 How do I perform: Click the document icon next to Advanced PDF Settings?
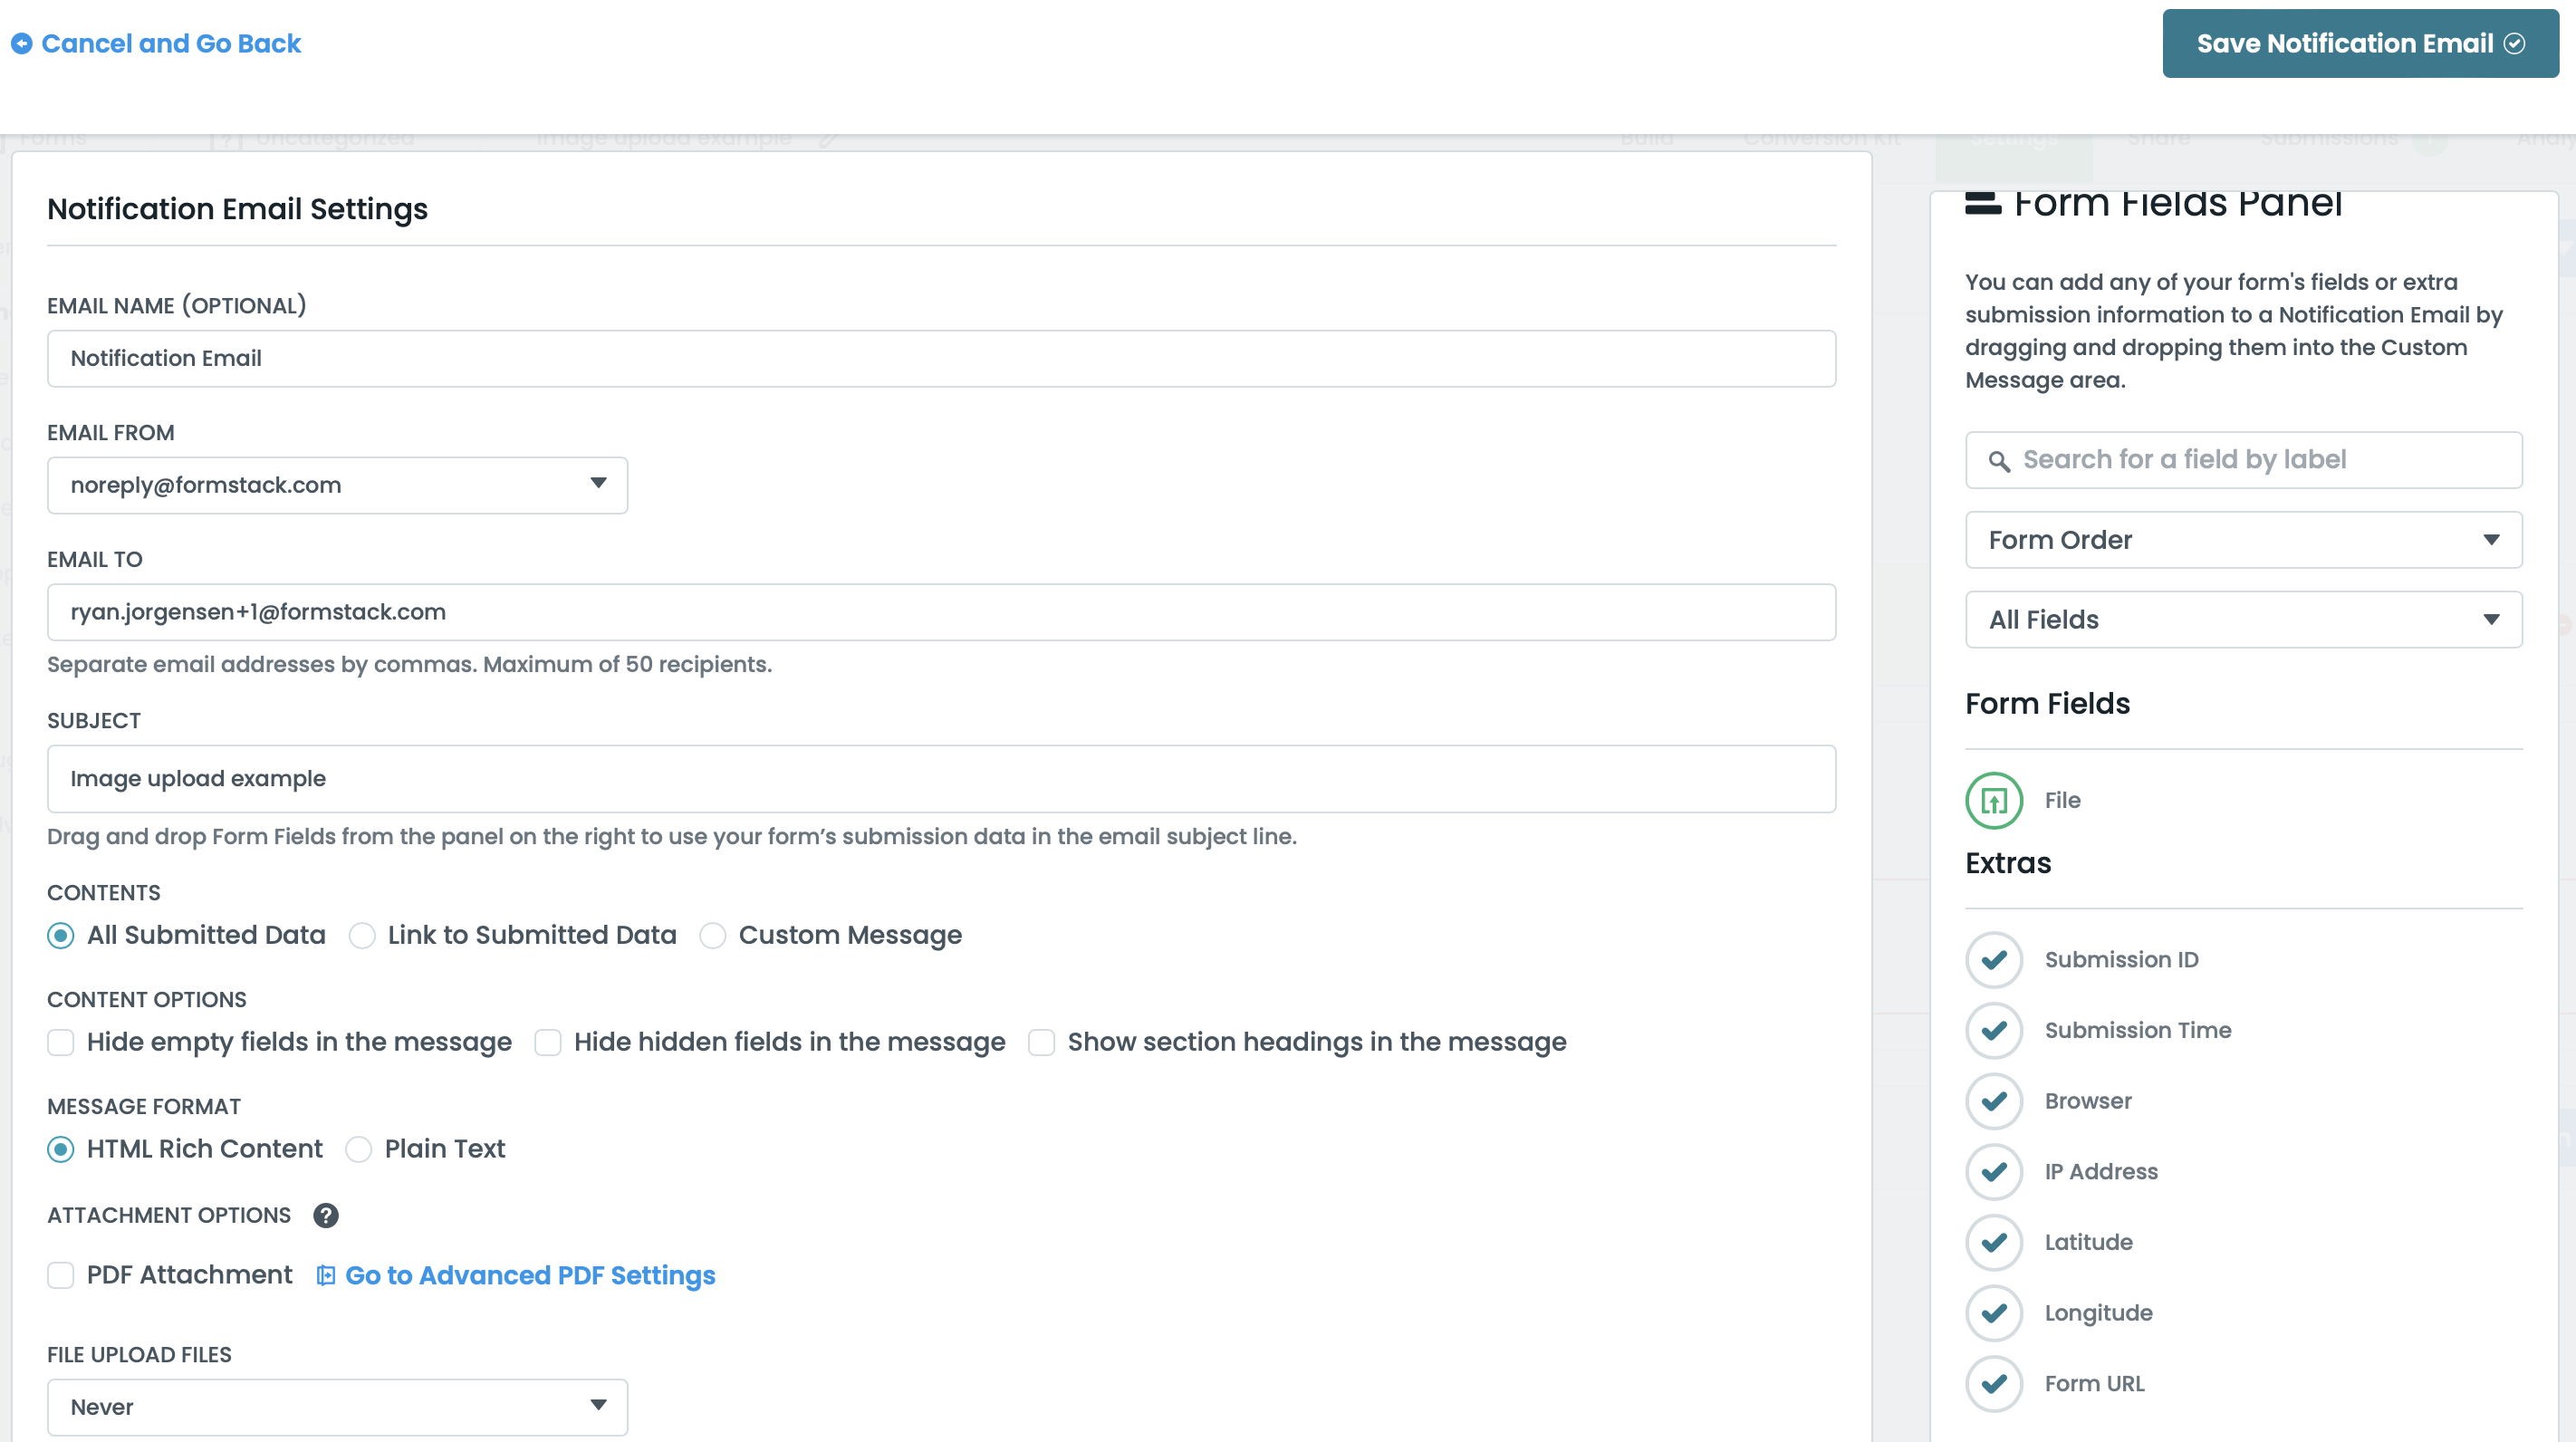coord(324,1275)
